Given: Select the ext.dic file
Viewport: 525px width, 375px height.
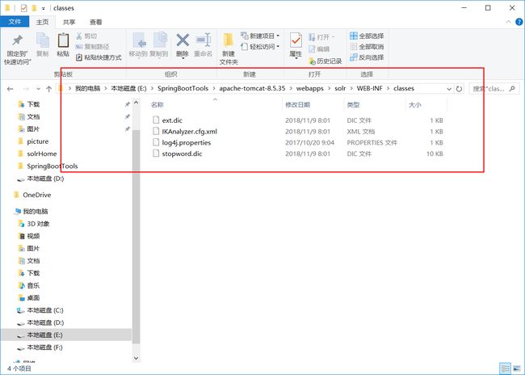Looking at the screenshot, I should coord(172,120).
